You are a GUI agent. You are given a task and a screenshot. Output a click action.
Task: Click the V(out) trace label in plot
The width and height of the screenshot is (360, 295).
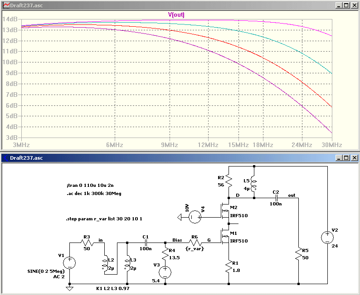(176, 15)
